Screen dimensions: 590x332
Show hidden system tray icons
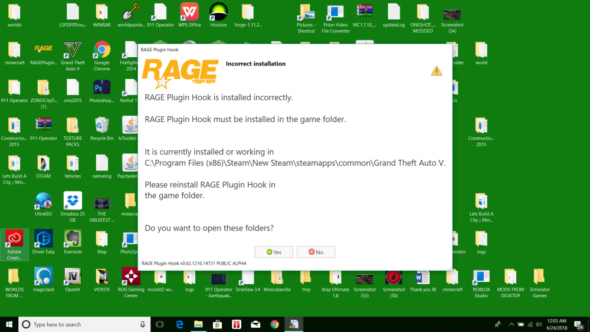[x=511, y=324]
